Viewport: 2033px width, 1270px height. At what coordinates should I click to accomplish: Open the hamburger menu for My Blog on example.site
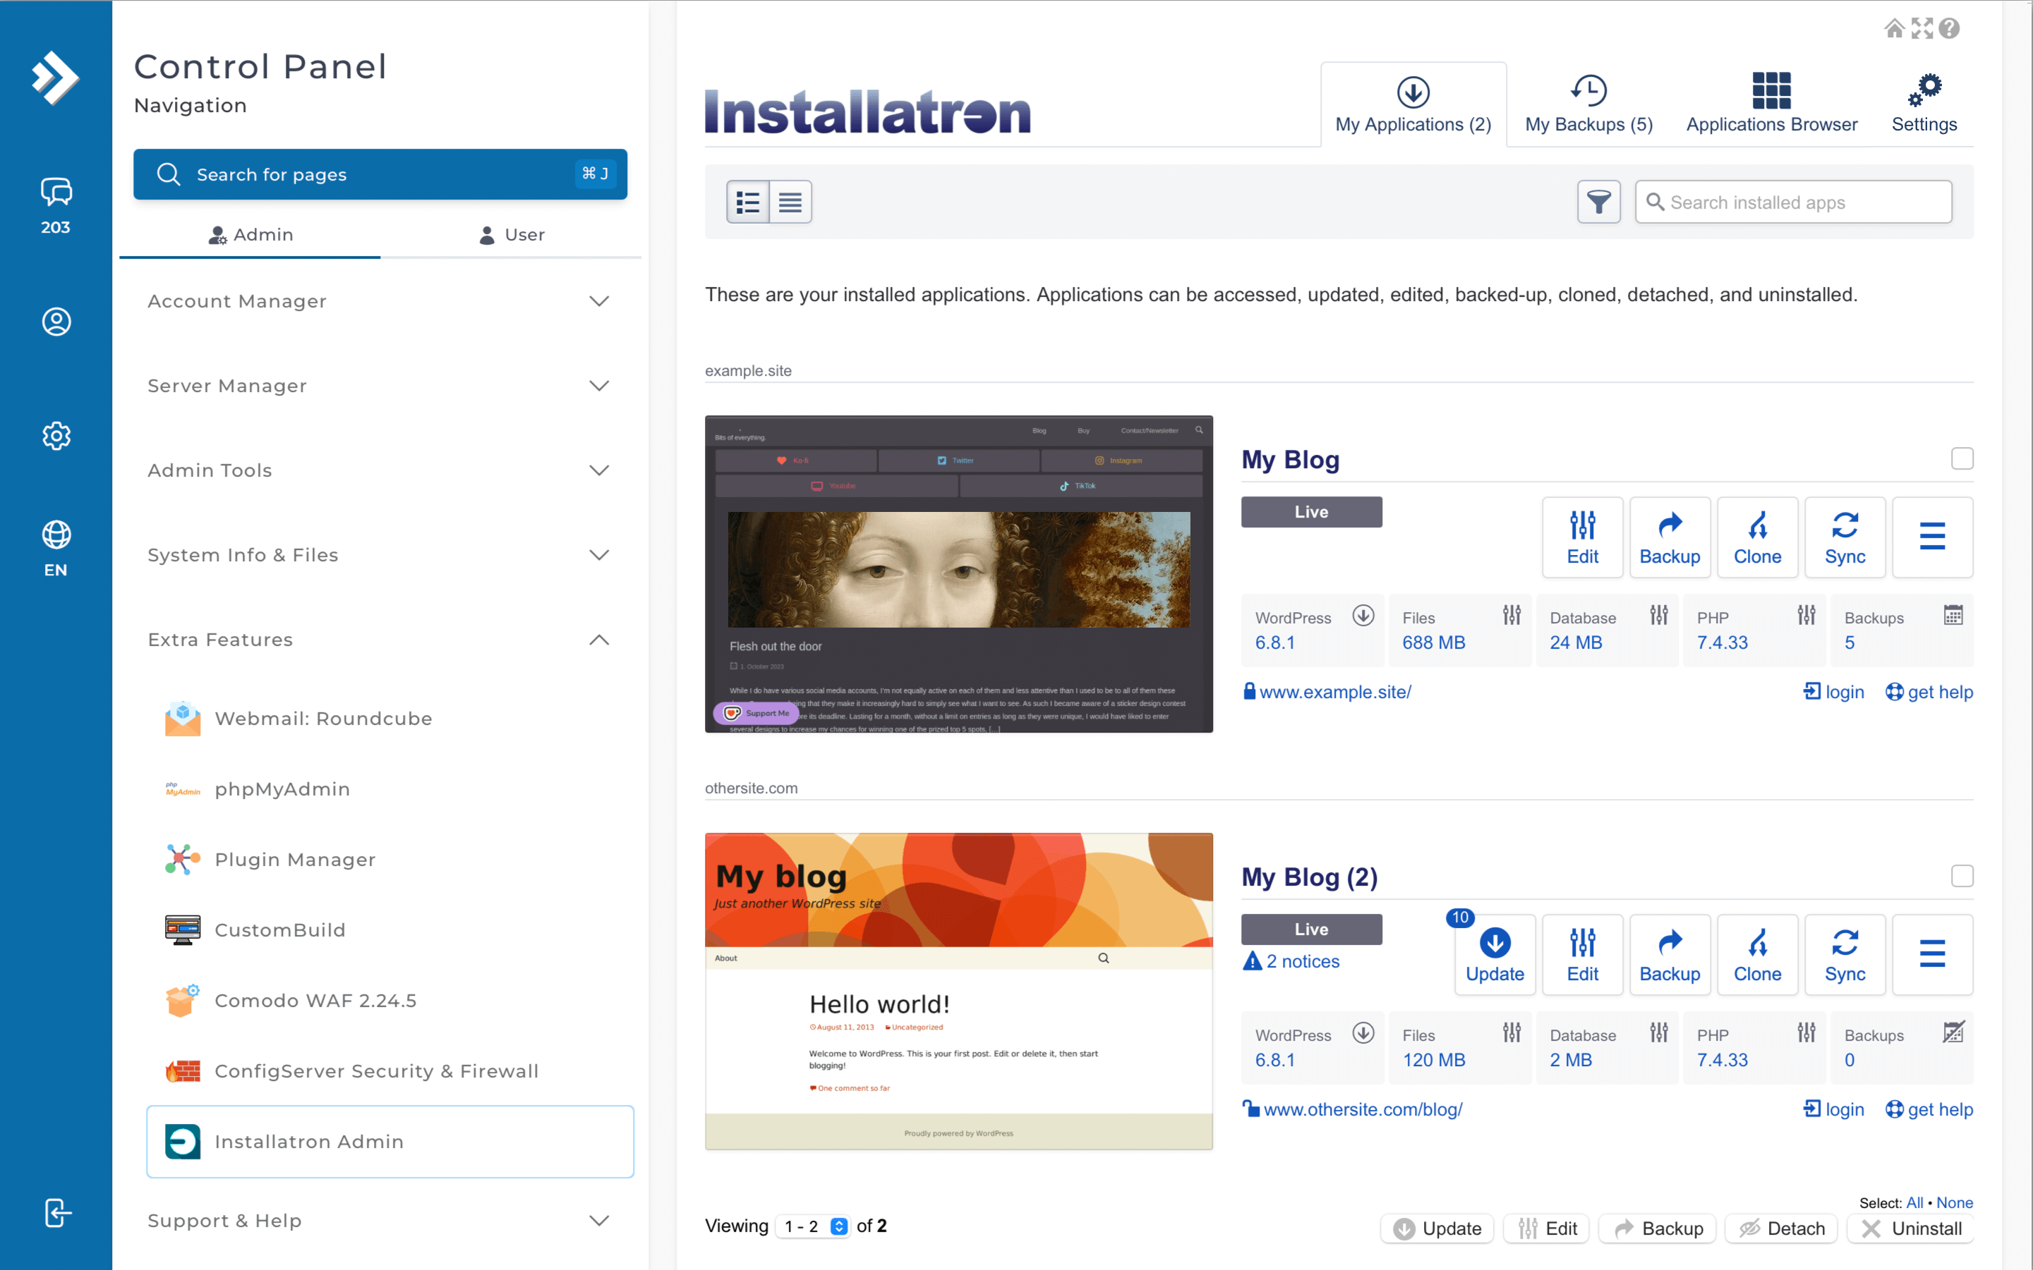(x=1932, y=537)
